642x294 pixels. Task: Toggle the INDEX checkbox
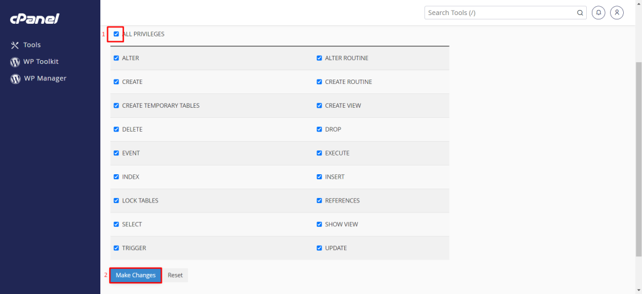click(x=116, y=177)
